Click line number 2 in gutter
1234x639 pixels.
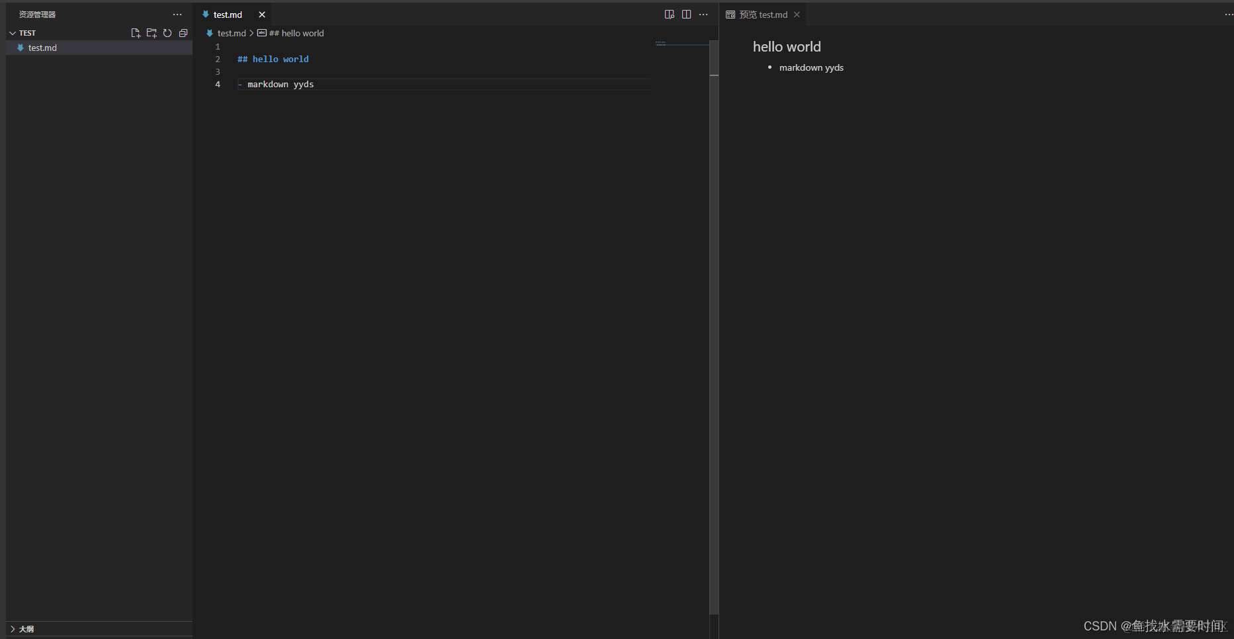point(218,59)
